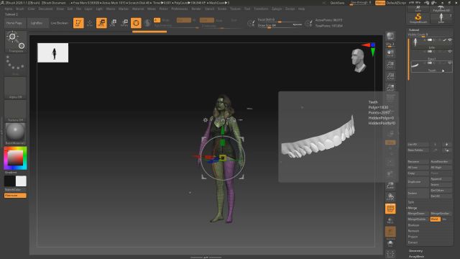This screenshot has height=259, width=460.
Task: Expand the ArrayMesh palette
Action: click(416, 256)
